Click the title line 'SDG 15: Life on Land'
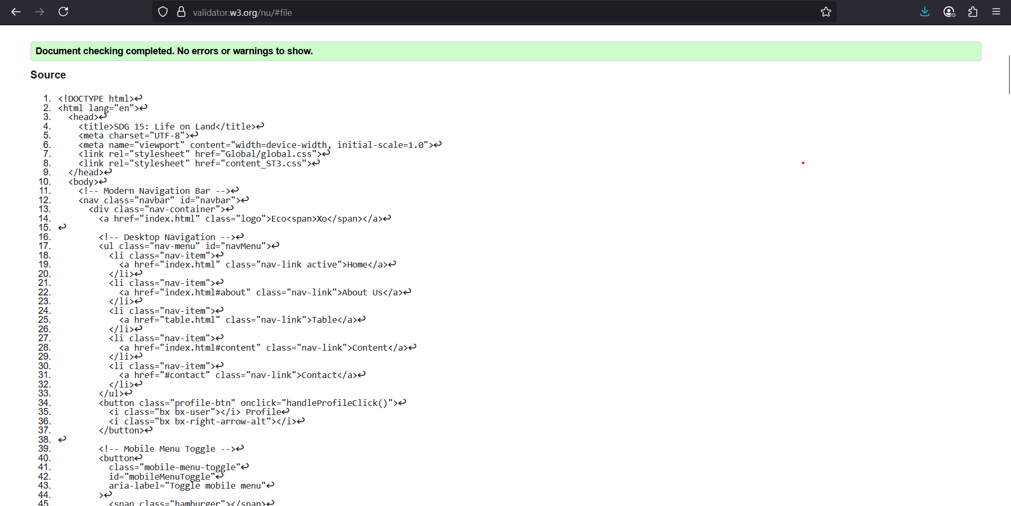This screenshot has height=506, width=1011. point(171,126)
